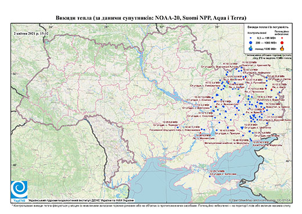This screenshot has height=214, width=302.
Task: Select the large red circle legend symbol
Action: pyautogui.click(x=282, y=42)
